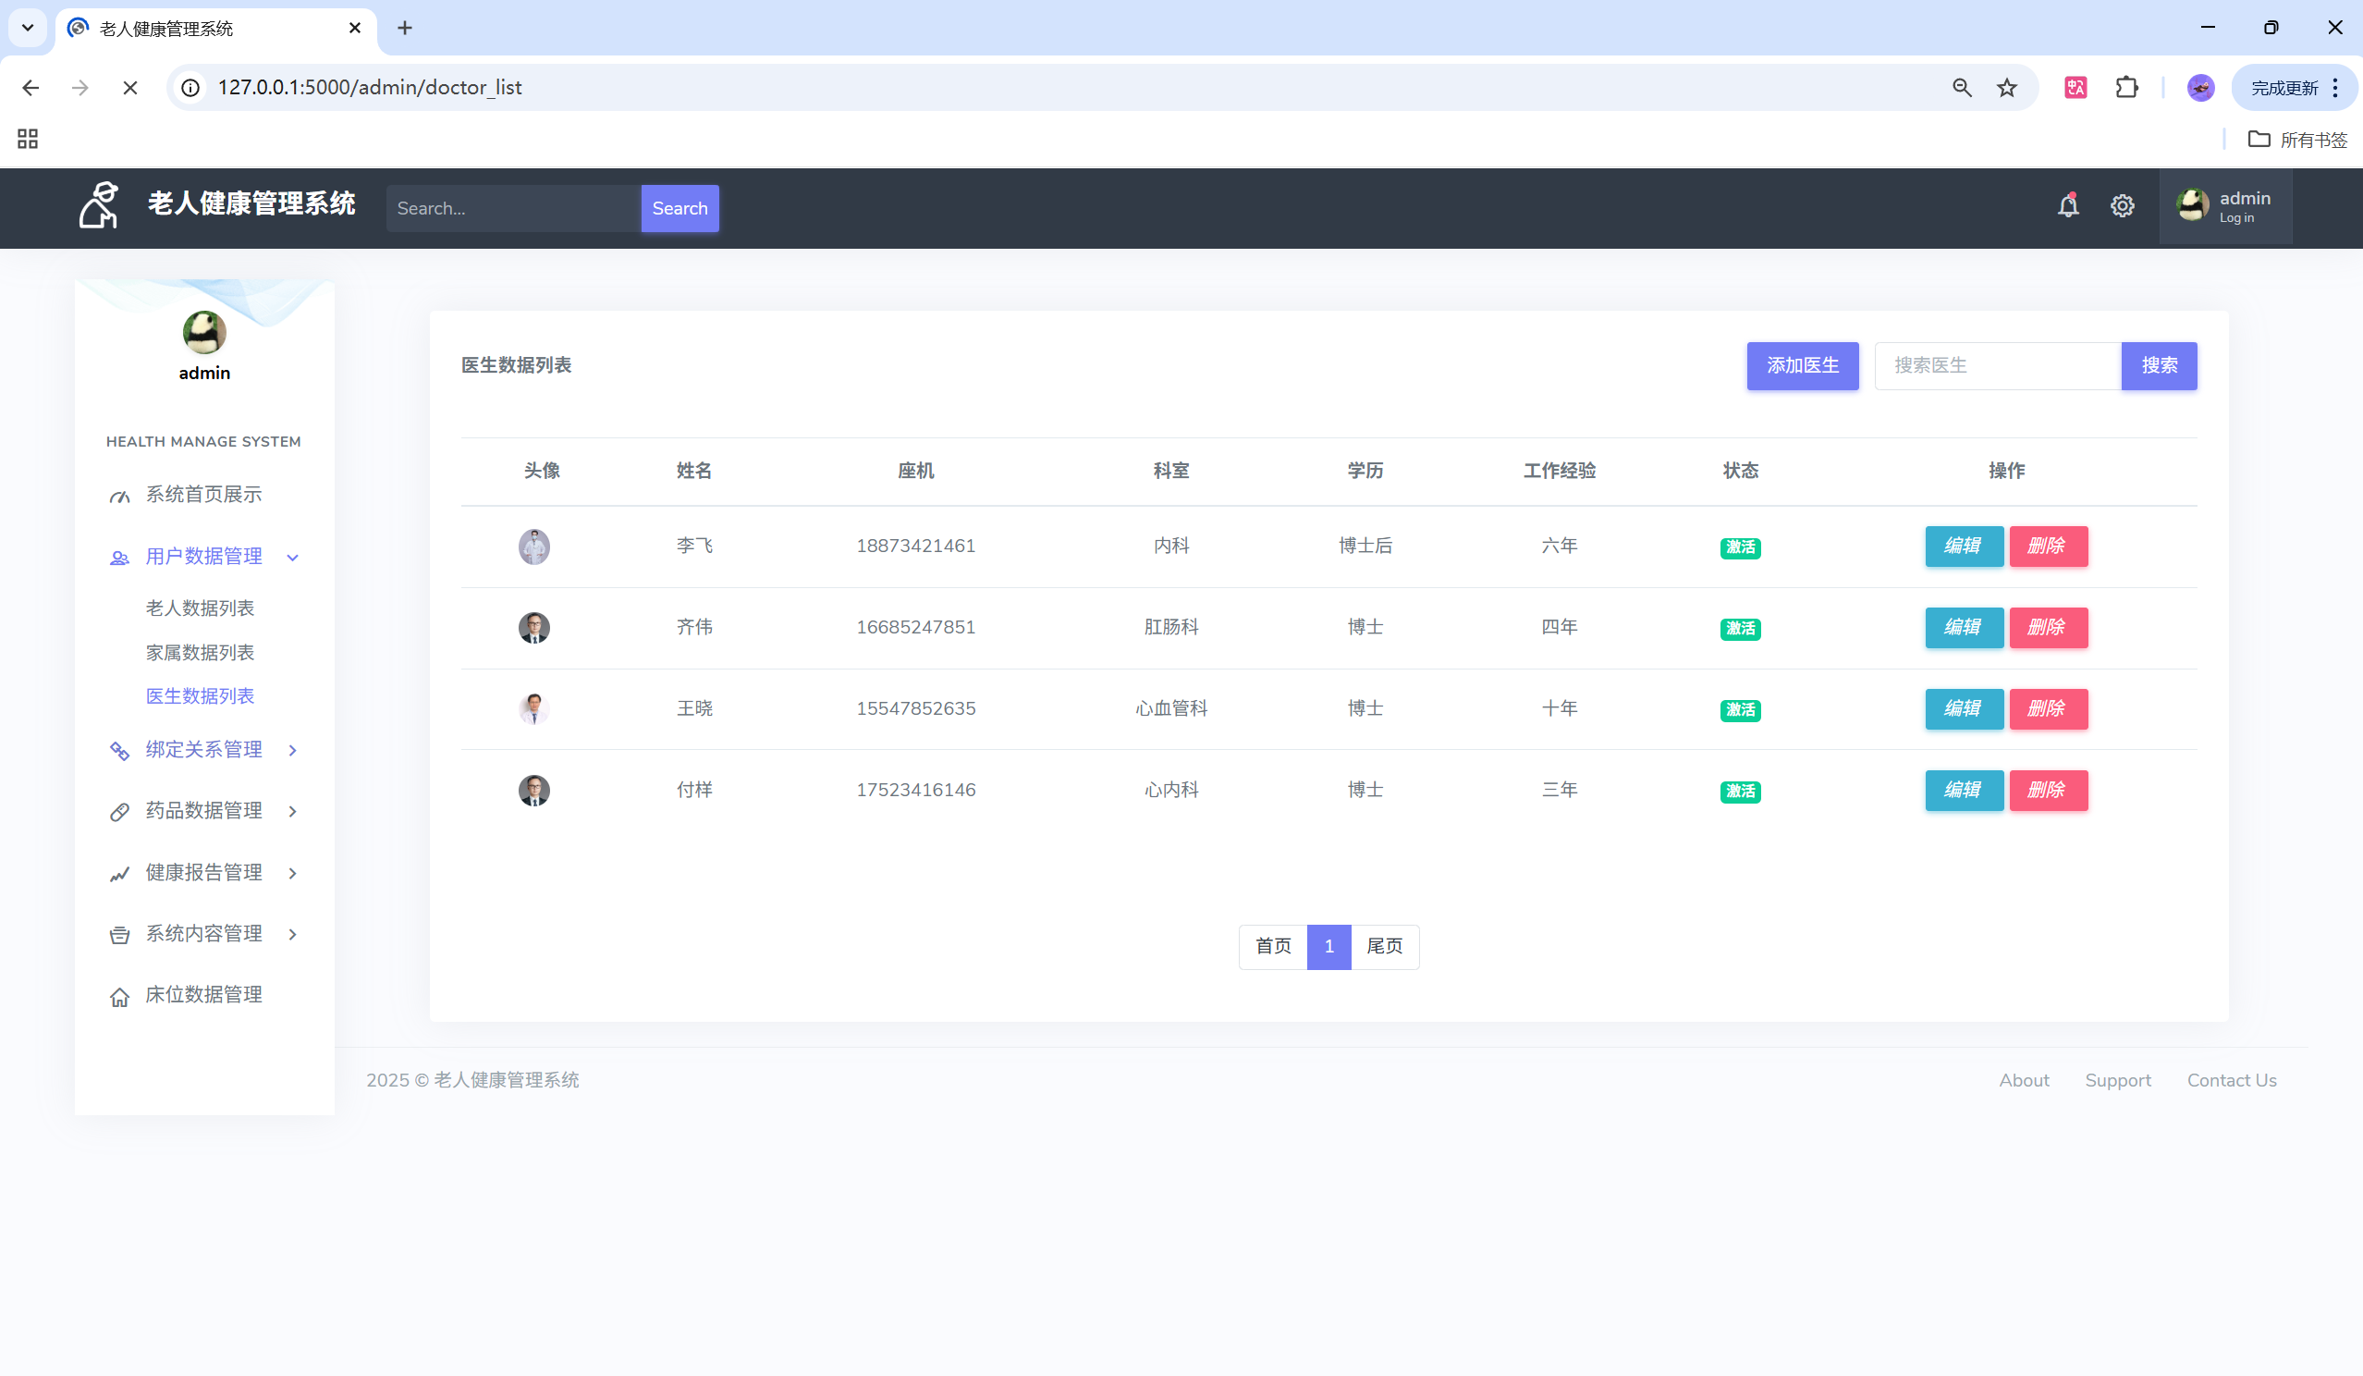
Task: Open the browser extensions puzzle icon
Action: (x=2126, y=87)
